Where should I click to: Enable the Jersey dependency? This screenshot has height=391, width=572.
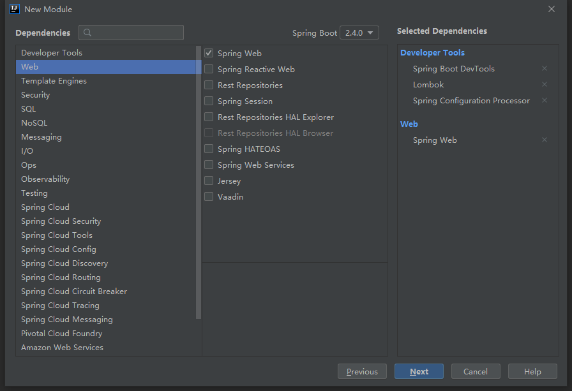[x=207, y=181]
